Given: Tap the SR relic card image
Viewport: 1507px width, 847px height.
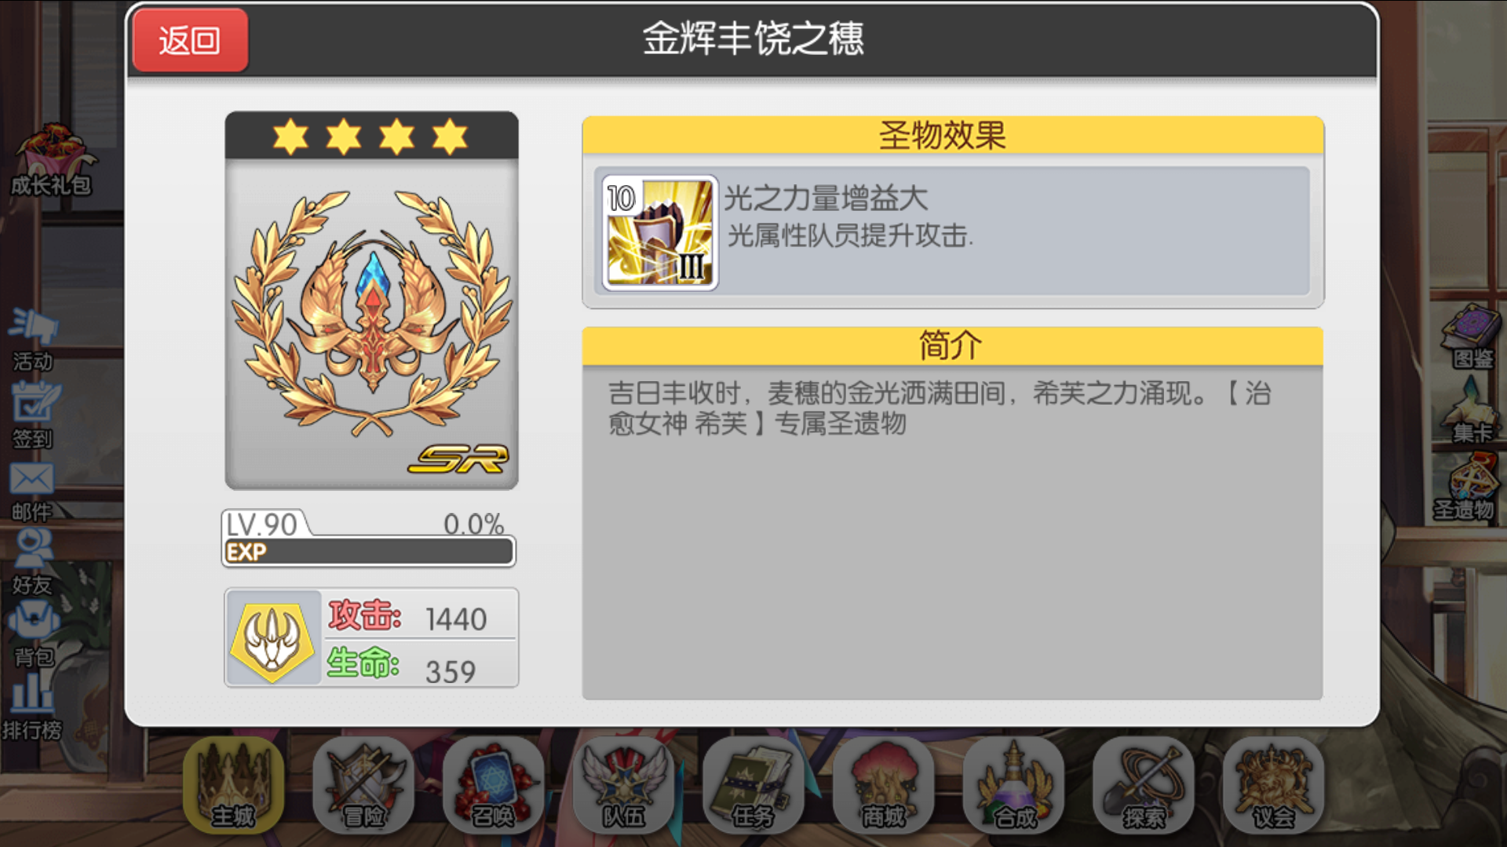Looking at the screenshot, I should coord(371,301).
